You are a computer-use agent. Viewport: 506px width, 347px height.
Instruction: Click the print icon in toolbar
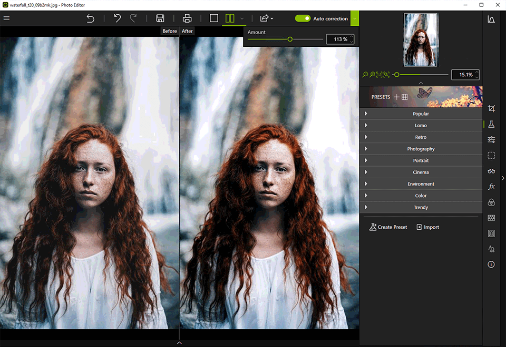tap(187, 18)
